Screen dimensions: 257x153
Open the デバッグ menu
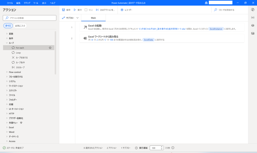point(27,3)
